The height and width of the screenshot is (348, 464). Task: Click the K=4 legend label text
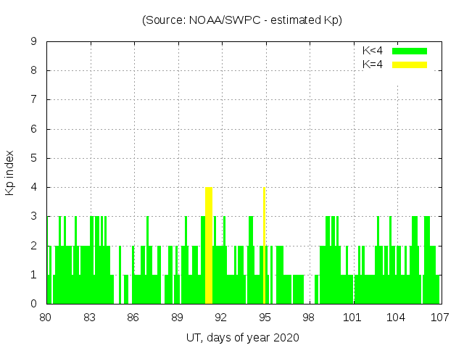373,65
